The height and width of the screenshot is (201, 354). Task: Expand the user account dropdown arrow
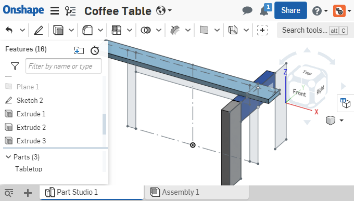tap(349, 10)
